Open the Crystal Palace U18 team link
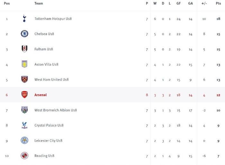Image resolution: width=225 pixels, height=165 pixels. pyautogui.click(x=49, y=125)
